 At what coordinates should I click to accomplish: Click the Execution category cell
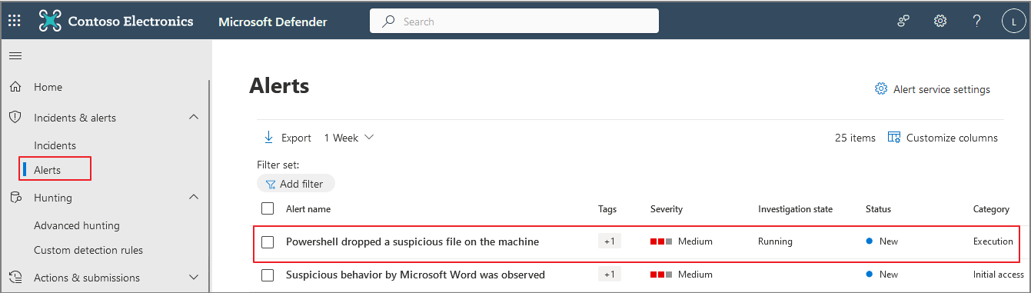(x=993, y=241)
